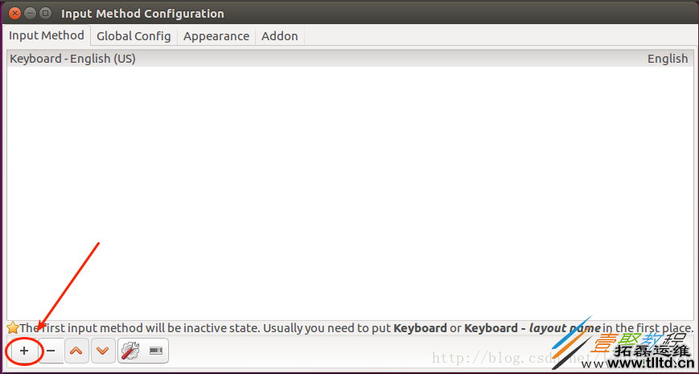The height and width of the screenshot is (374, 699).
Task: Show keyboard layout for selected input method
Action: click(156, 351)
